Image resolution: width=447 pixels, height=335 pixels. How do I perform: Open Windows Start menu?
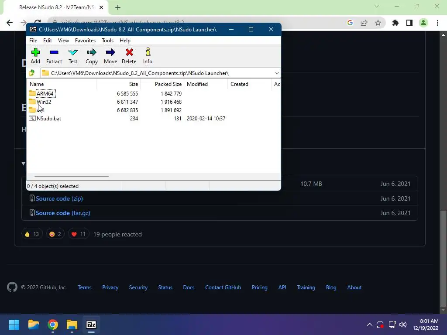point(14,325)
